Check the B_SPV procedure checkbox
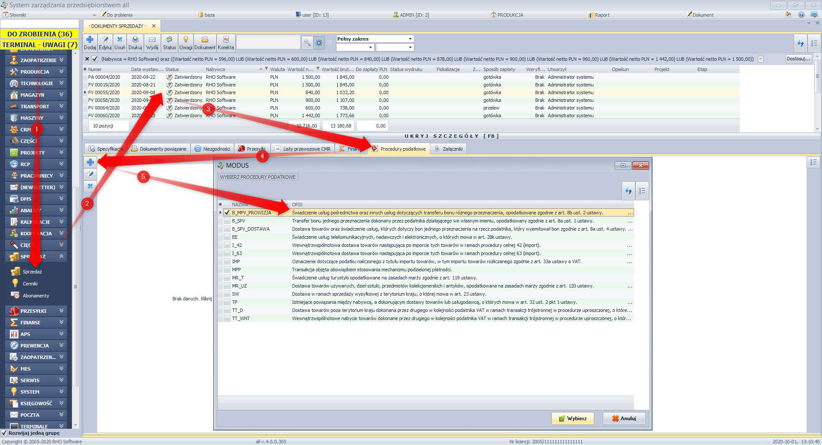The width and height of the screenshot is (822, 445). pyautogui.click(x=227, y=221)
